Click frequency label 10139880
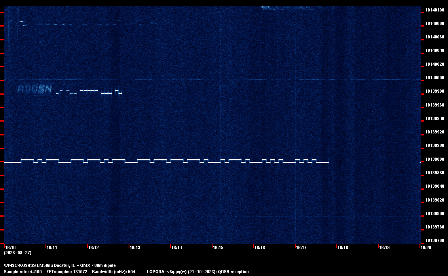Screen dimensions: 448x276 pos(435,159)
